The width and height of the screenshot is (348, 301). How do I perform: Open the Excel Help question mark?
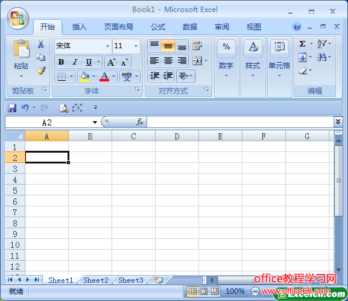click(297, 27)
